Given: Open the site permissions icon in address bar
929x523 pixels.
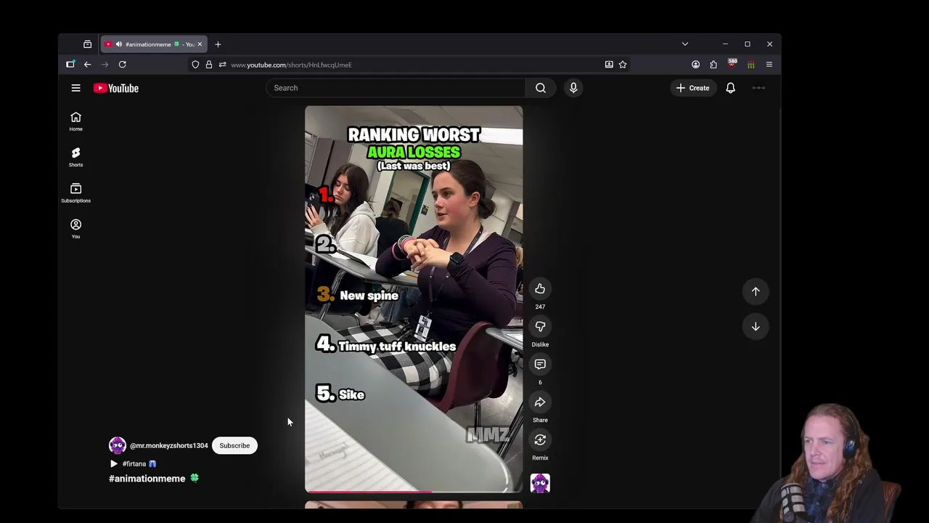Looking at the screenshot, I should coord(222,65).
